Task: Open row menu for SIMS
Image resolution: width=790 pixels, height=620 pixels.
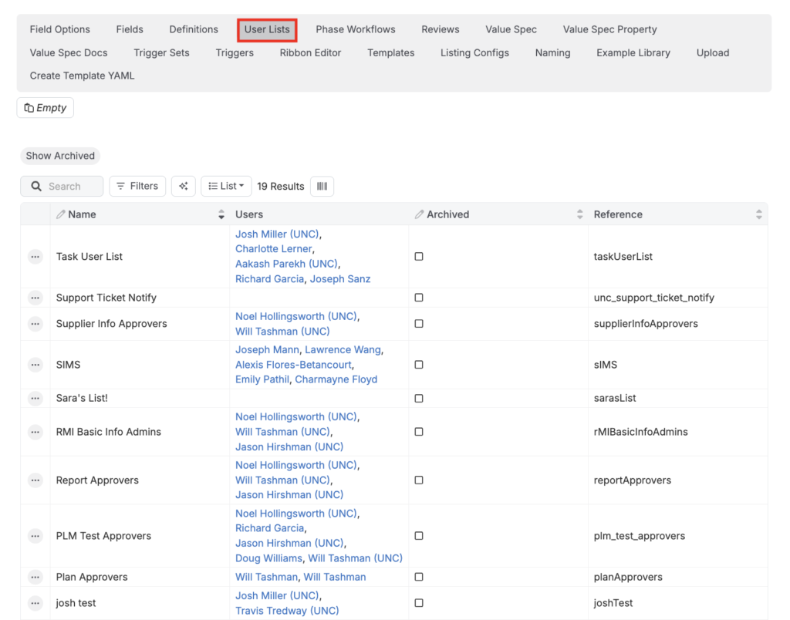Action: (x=35, y=365)
